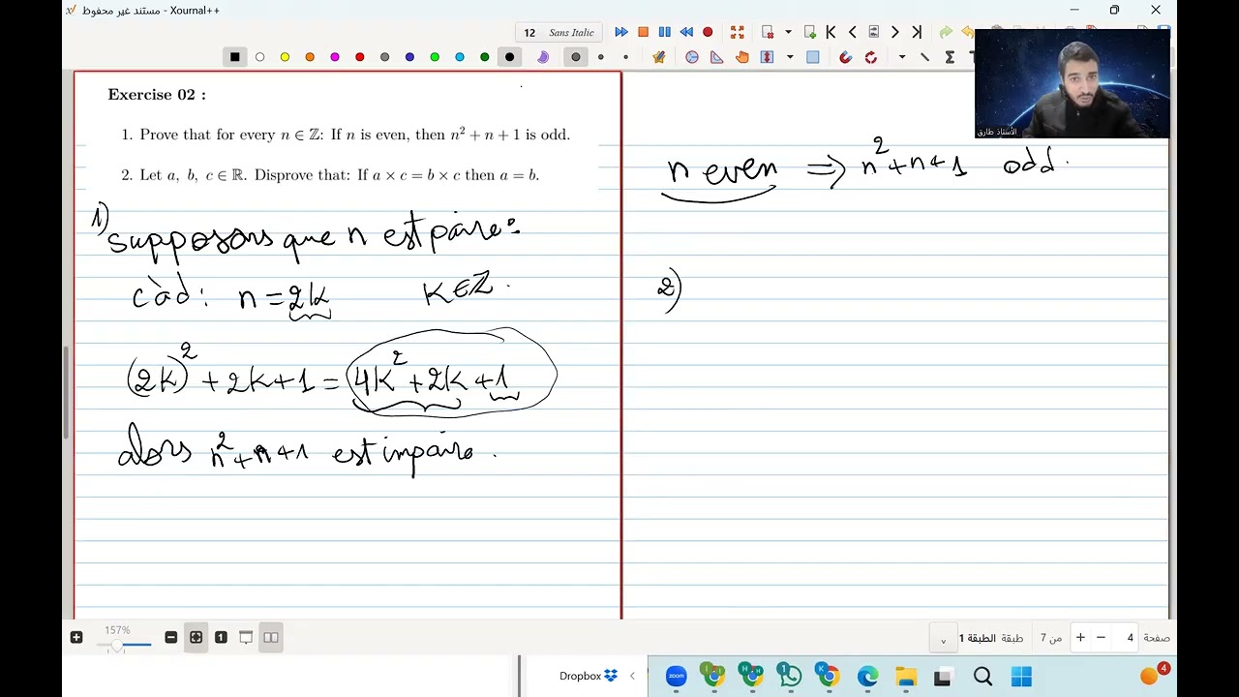Choose the red pen color
This screenshot has width=1239, height=697.
pyautogui.click(x=360, y=57)
